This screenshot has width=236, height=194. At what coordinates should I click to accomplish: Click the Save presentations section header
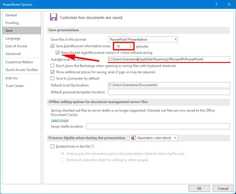[64, 30]
